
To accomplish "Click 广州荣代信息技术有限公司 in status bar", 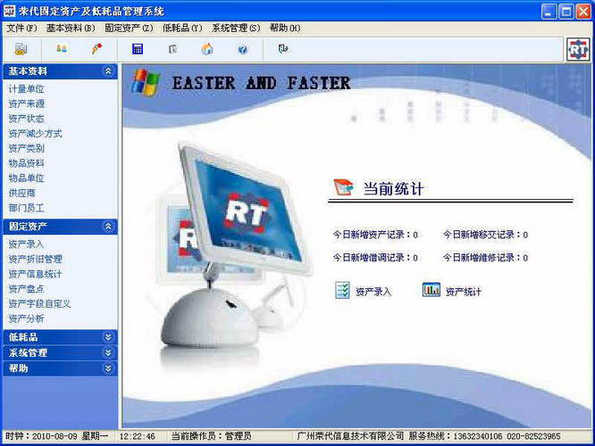I will (x=350, y=436).
